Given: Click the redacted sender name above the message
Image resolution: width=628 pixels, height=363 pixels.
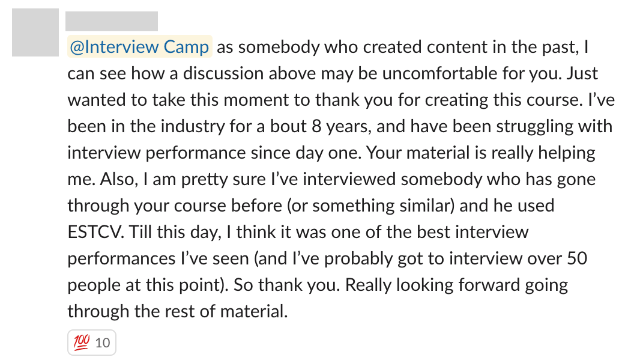Looking at the screenshot, I should [112, 21].
